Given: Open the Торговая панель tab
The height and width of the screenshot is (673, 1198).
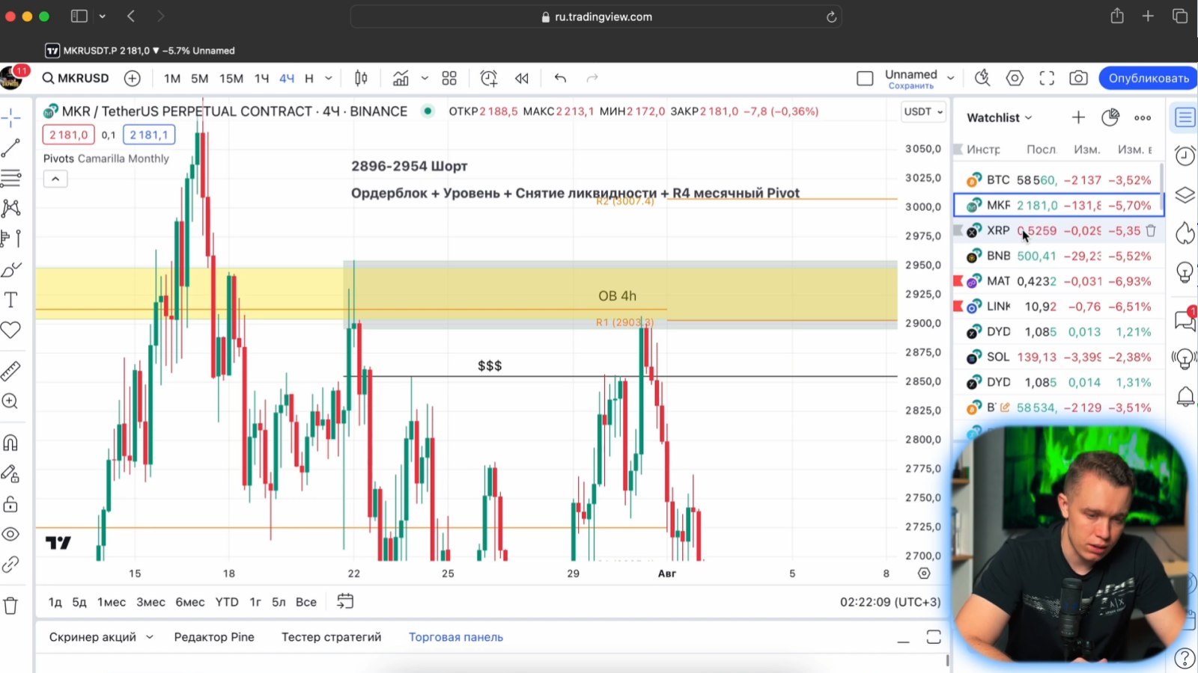Looking at the screenshot, I should click(x=456, y=637).
